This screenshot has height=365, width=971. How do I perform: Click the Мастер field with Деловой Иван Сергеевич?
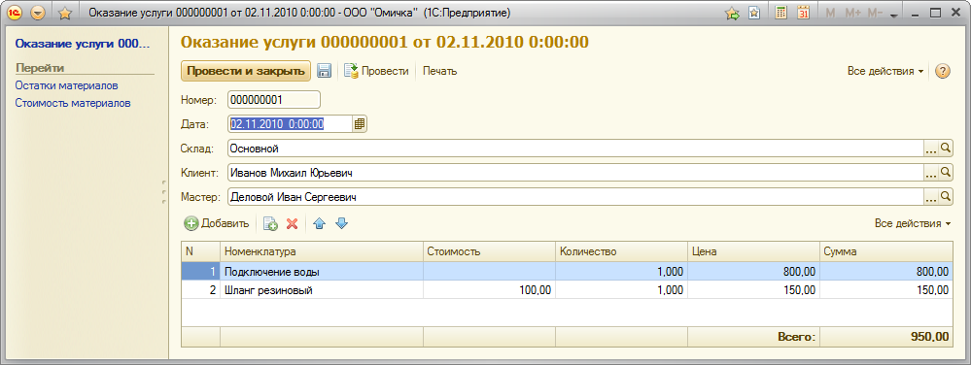pos(575,197)
